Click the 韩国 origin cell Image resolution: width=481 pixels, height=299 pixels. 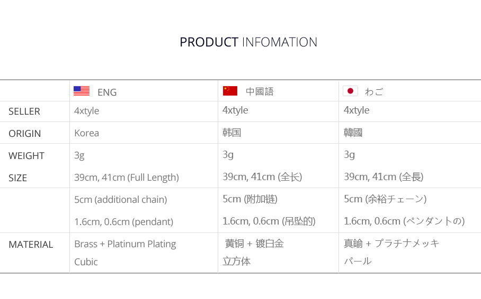pos(232,133)
